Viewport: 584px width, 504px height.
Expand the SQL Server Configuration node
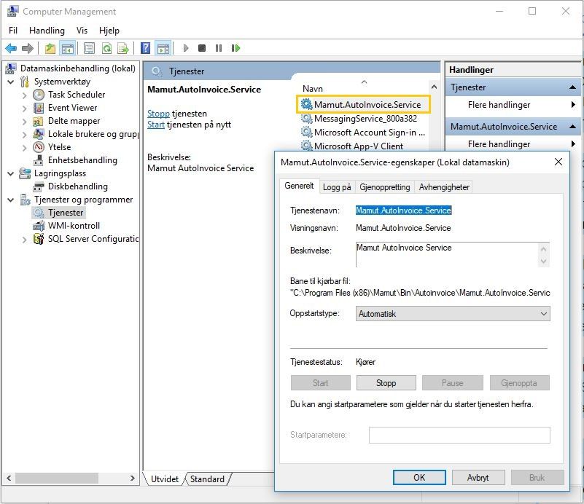25,239
